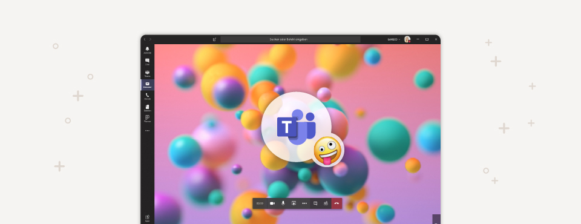Screen dimensions: 581x224
Task: Open the Activity bell in the sidebar
Action: click(x=148, y=50)
